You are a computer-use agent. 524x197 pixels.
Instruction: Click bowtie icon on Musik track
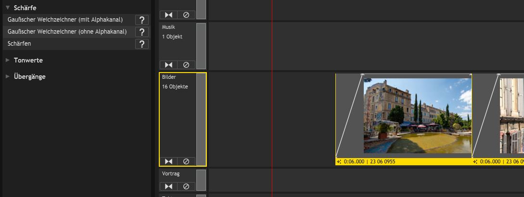tap(169, 65)
